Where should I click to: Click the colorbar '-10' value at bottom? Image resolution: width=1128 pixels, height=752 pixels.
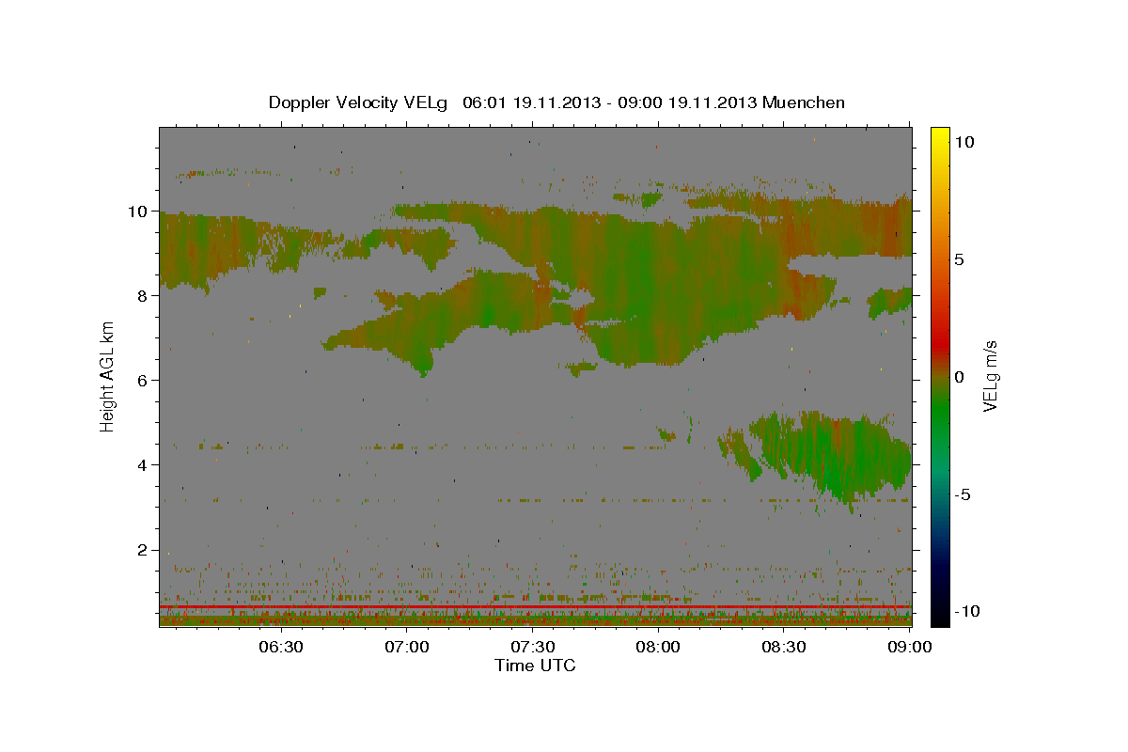coord(965,611)
